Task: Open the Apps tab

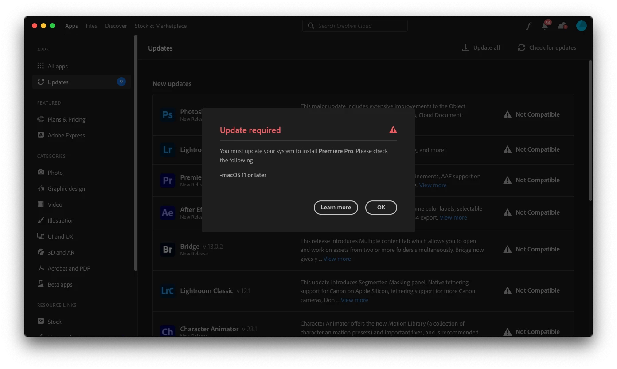Action: pyautogui.click(x=71, y=26)
